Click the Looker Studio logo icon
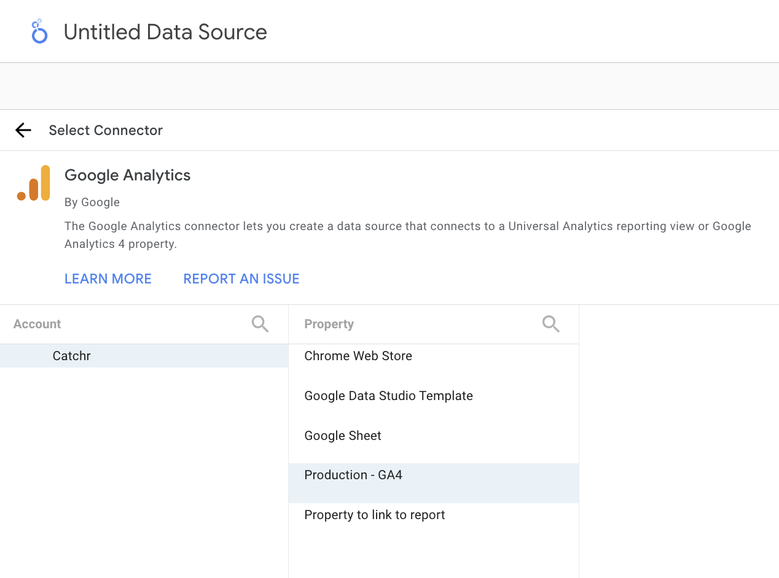This screenshot has height=578, width=779. coord(39,32)
